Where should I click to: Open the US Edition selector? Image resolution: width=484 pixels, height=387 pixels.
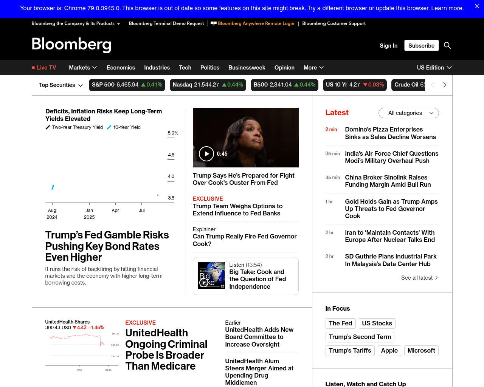coord(434,68)
